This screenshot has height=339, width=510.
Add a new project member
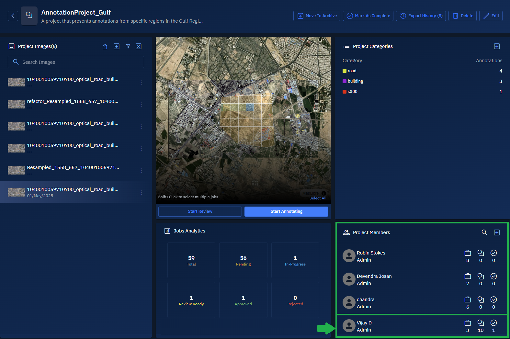coord(497,232)
